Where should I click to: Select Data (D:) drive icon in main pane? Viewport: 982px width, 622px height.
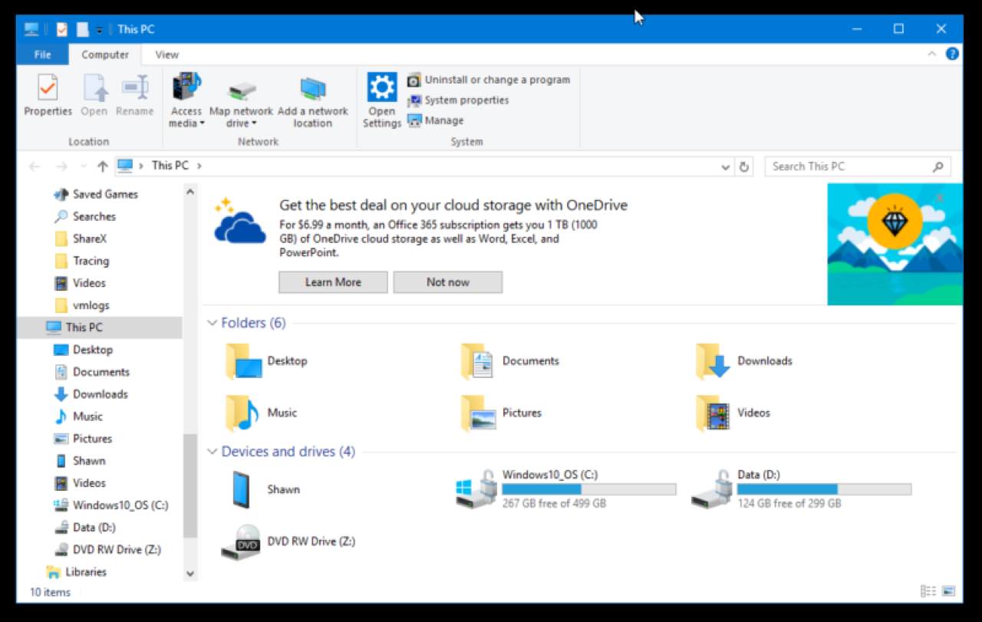[710, 489]
